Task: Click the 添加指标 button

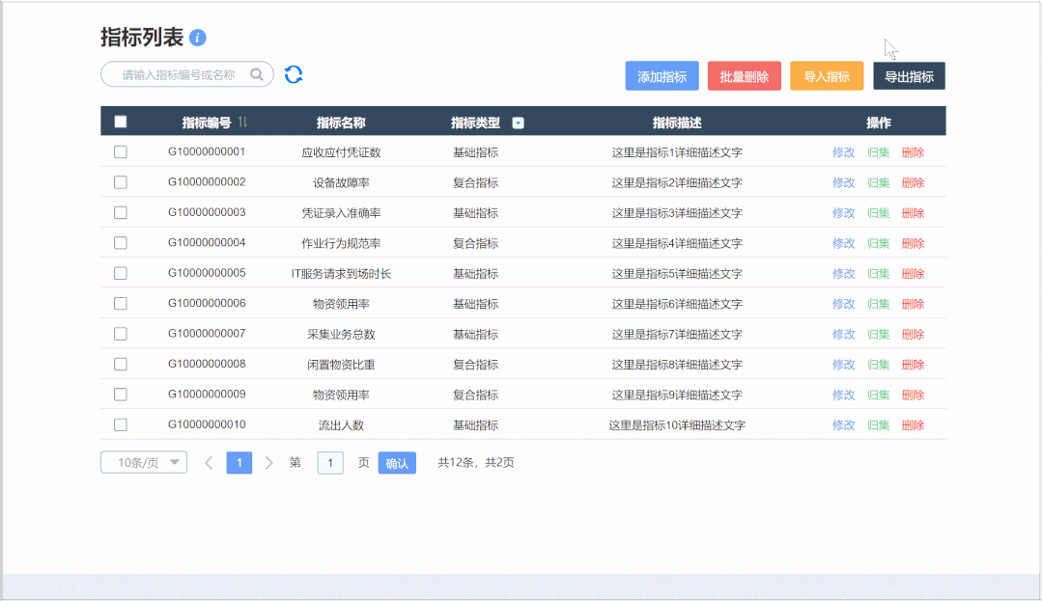Action: [662, 76]
